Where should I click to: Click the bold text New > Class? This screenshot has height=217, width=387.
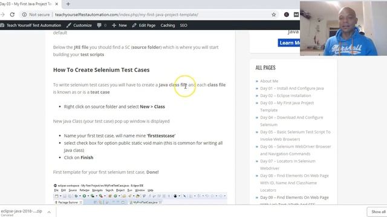[x=152, y=107]
